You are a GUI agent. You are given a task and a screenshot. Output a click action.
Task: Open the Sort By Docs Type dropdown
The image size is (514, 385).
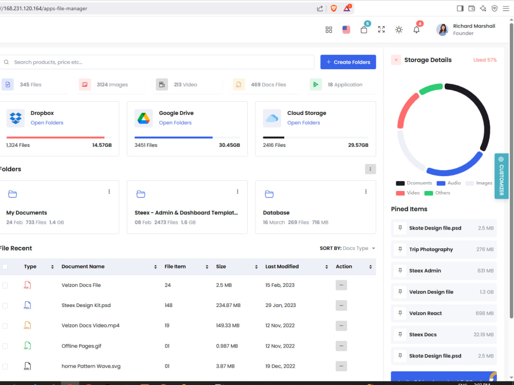coord(347,248)
